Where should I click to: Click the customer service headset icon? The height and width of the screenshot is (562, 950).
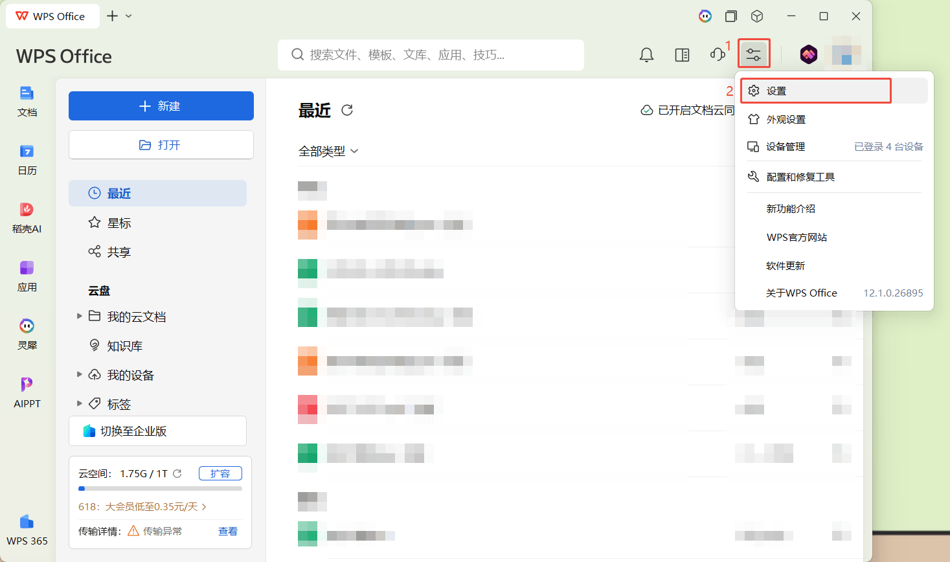(x=718, y=54)
